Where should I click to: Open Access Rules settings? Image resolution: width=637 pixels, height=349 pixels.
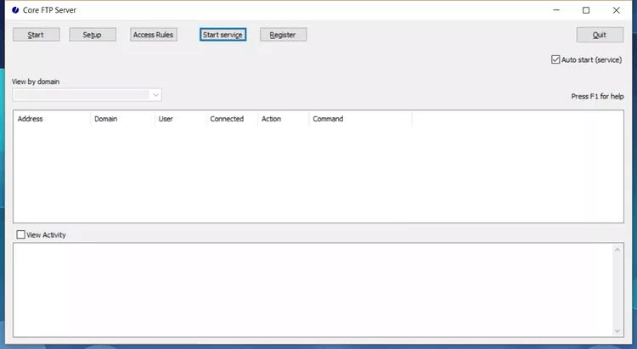click(154, 35)
